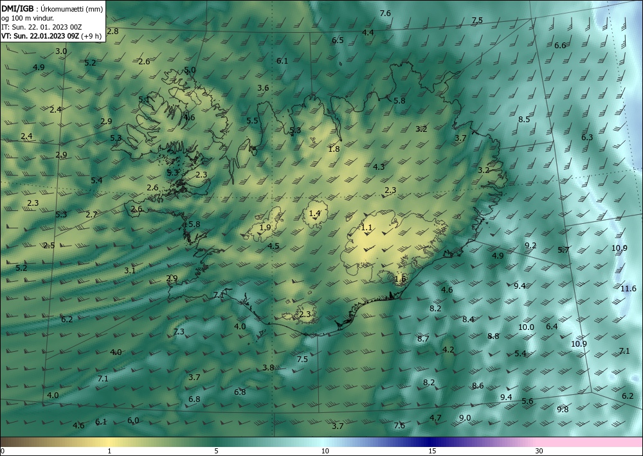Viewport: 643px width, 456px height.
Task: Select the 'VT: Sun. 22.01.2023 09Z' valid time
Action: [x=40, y=36]
